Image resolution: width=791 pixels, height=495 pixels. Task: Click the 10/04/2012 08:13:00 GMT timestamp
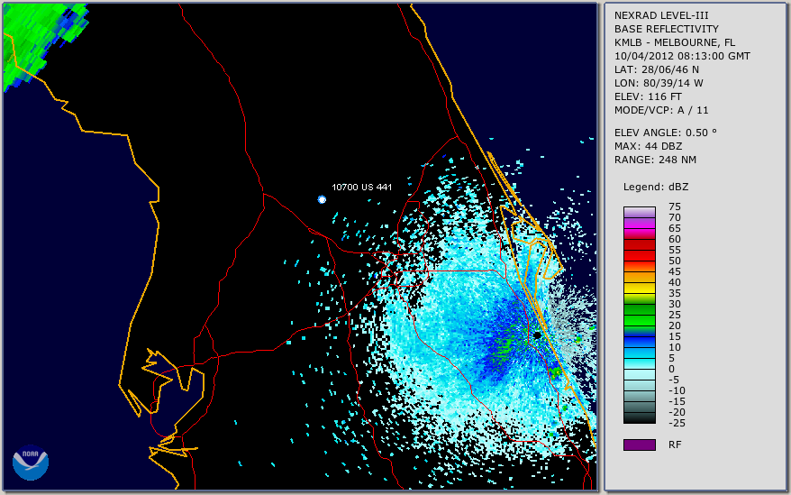coord(682,56)
